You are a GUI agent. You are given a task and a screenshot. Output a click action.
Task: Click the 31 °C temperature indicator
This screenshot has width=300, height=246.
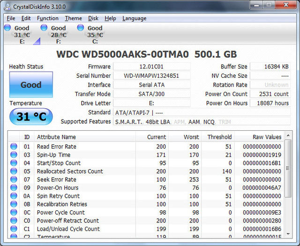31,117
